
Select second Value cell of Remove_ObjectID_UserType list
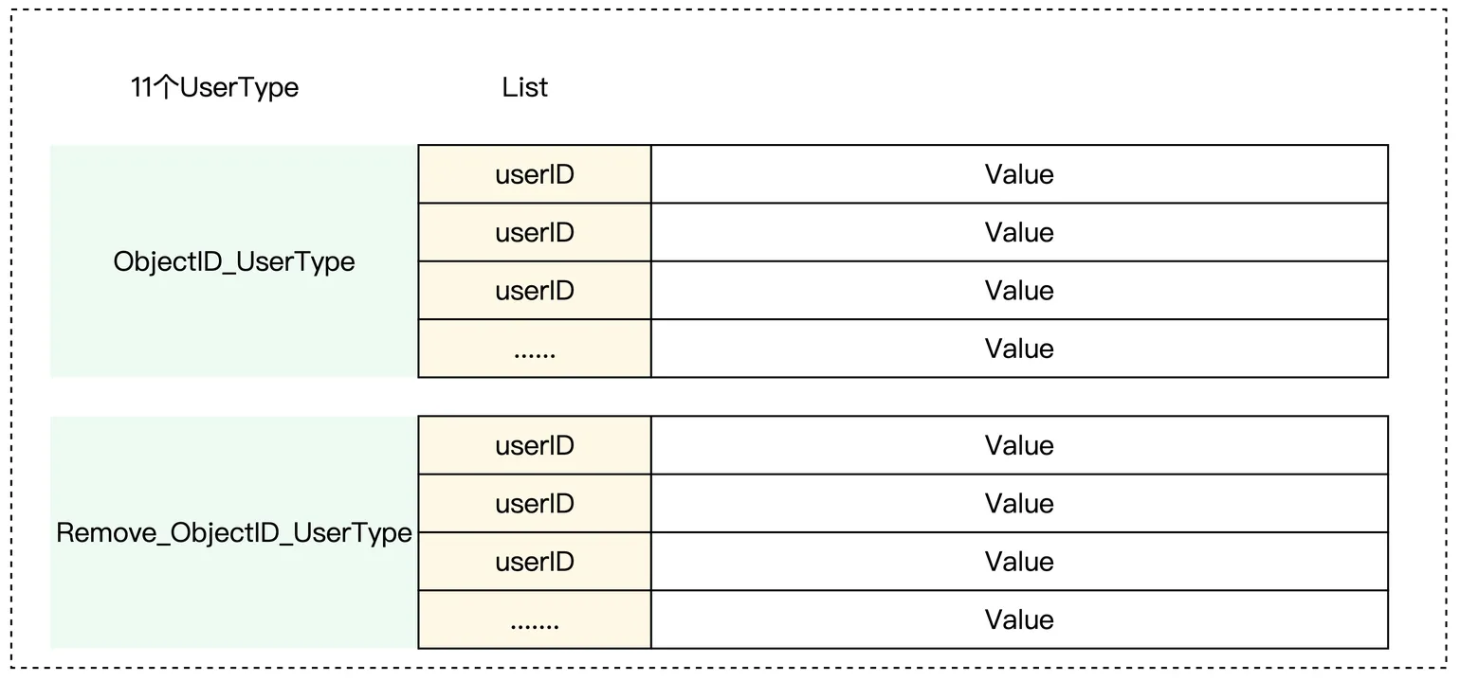[x=1019, y=504]
